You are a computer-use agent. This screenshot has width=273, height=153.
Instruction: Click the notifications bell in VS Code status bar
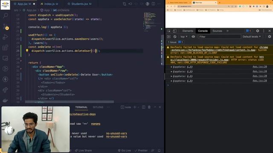[159, 150]
